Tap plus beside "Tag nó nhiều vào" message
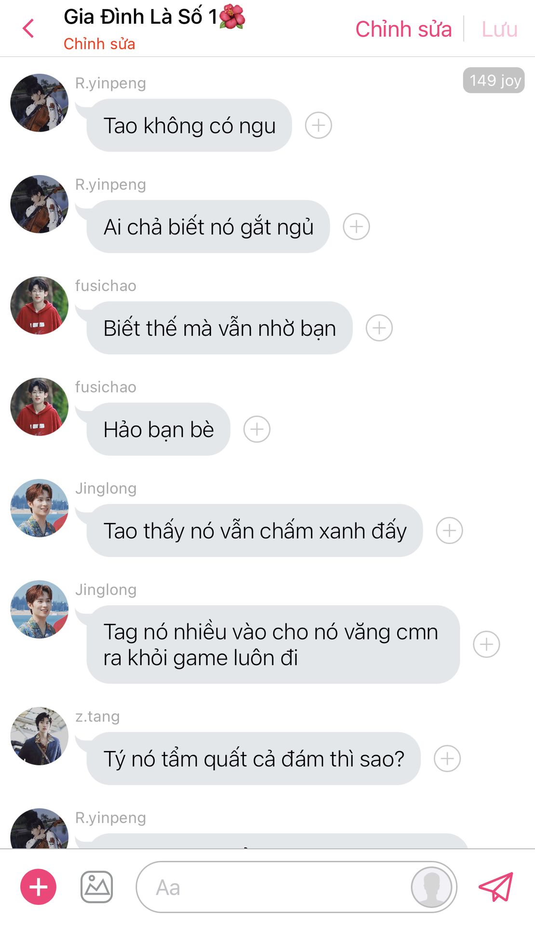The width and height of the screenshot is (535, 926). (x=486, y=644)
